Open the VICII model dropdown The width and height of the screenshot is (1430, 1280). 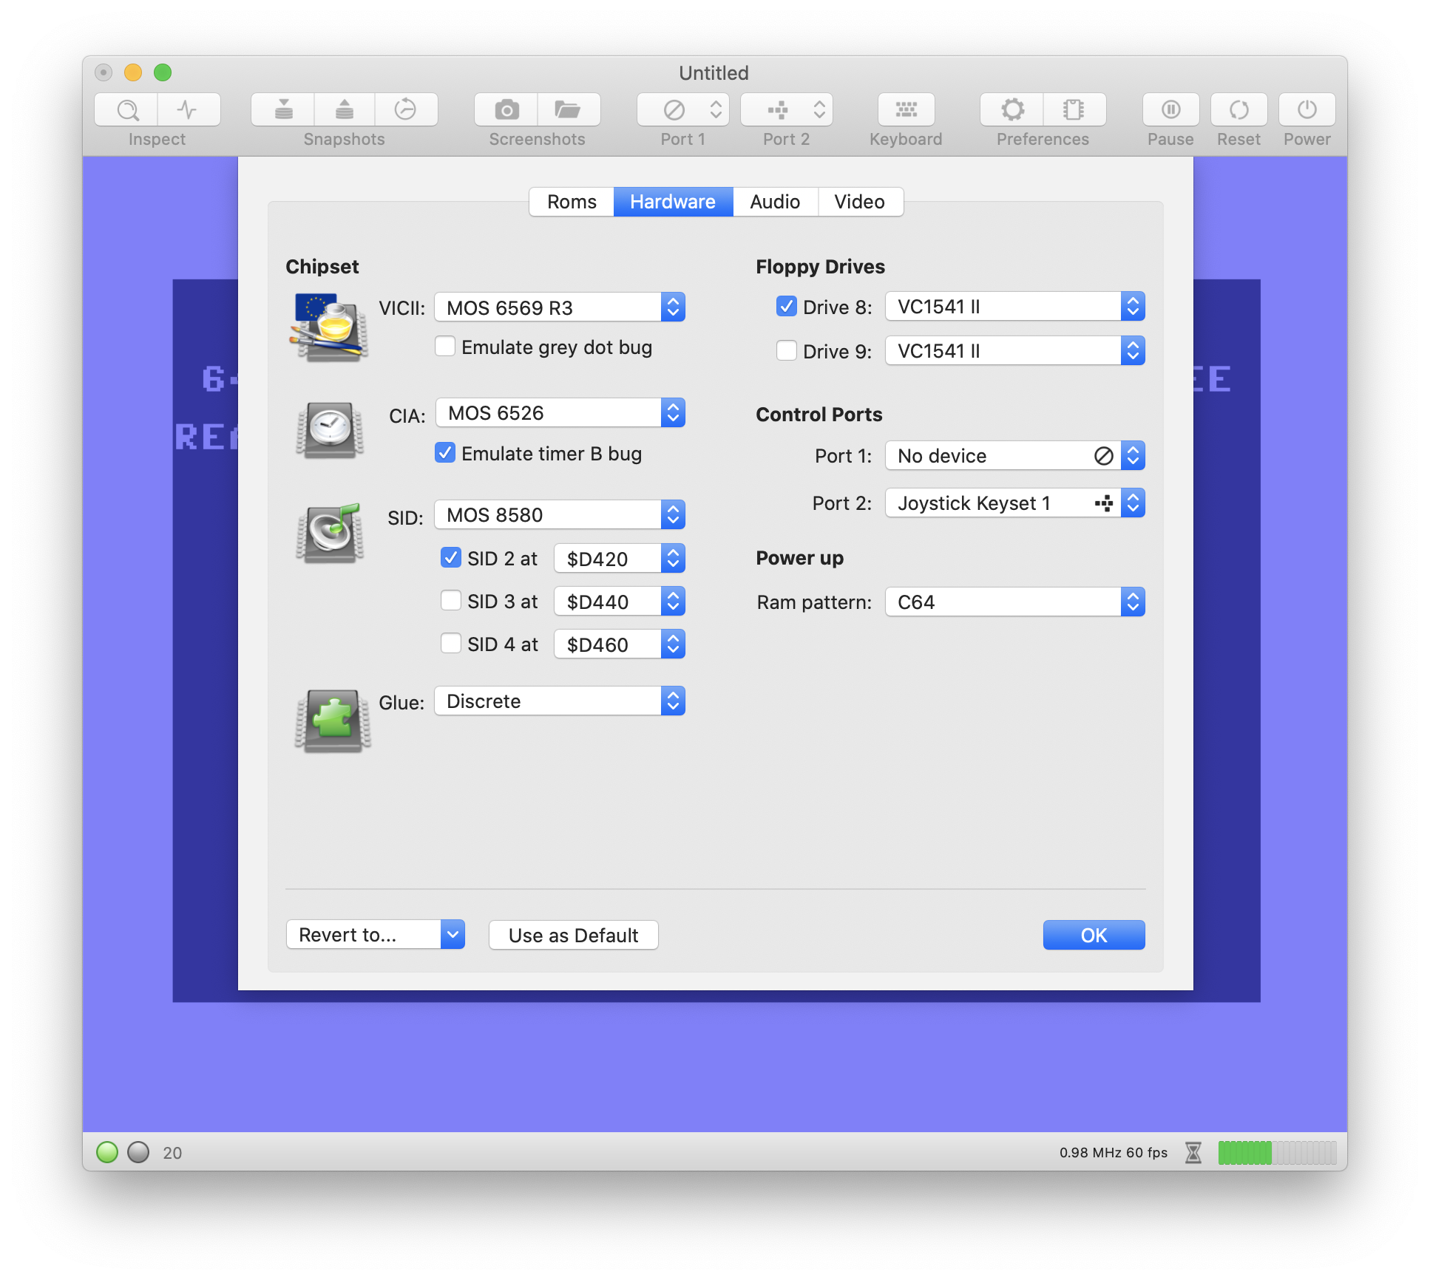pyautogui.click(x=560, y=307)
